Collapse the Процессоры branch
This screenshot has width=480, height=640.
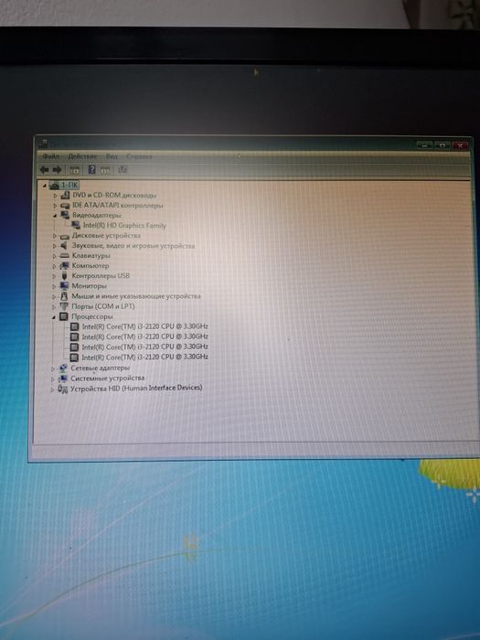click(x=54, y=316)
